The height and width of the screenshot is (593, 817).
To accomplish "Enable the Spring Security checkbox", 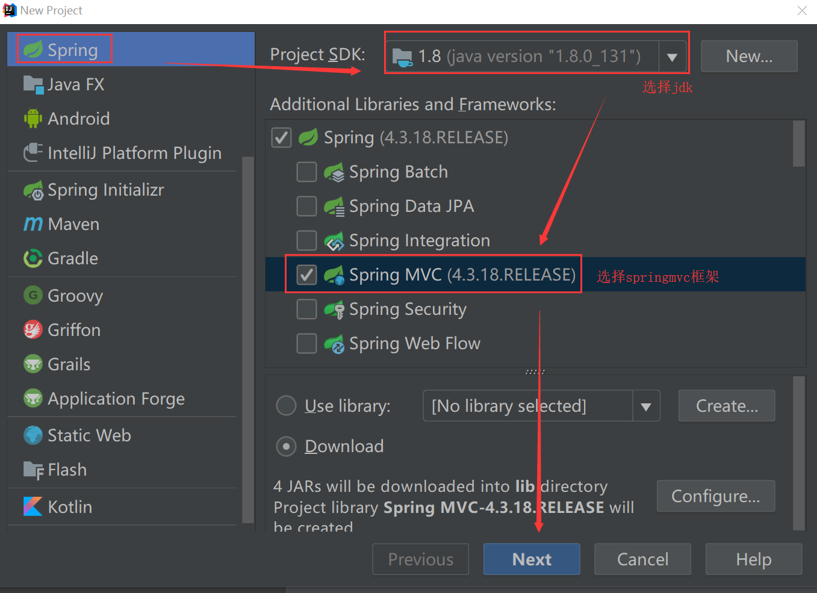I will pos(307,309).
